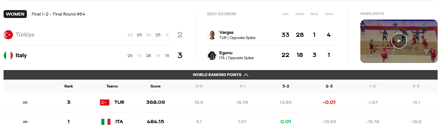This screenshot has width=439, height=133.
Task: Select the 2-3 column header
Action: pos(329,86)
